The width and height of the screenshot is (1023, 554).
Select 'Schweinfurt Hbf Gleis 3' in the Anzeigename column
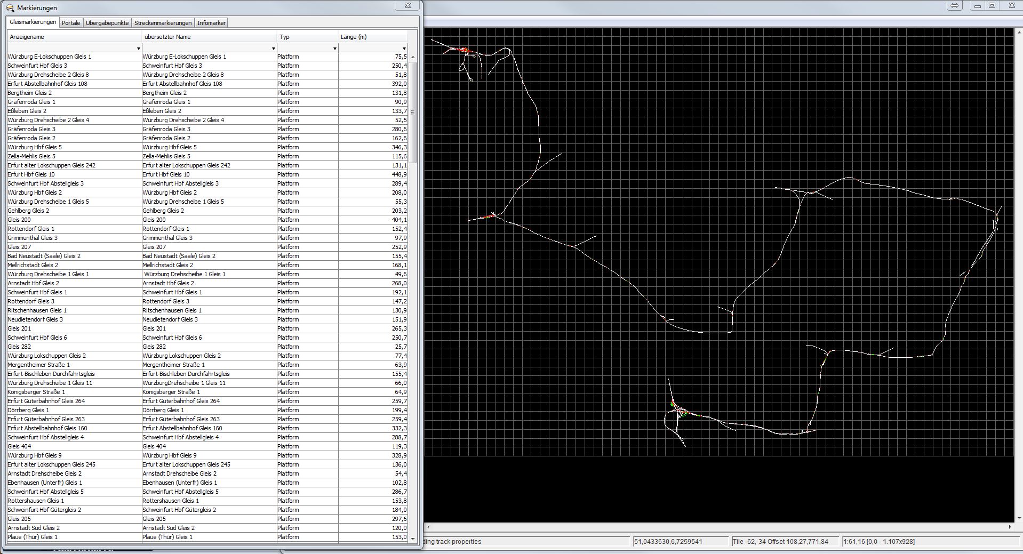(37, 66)
